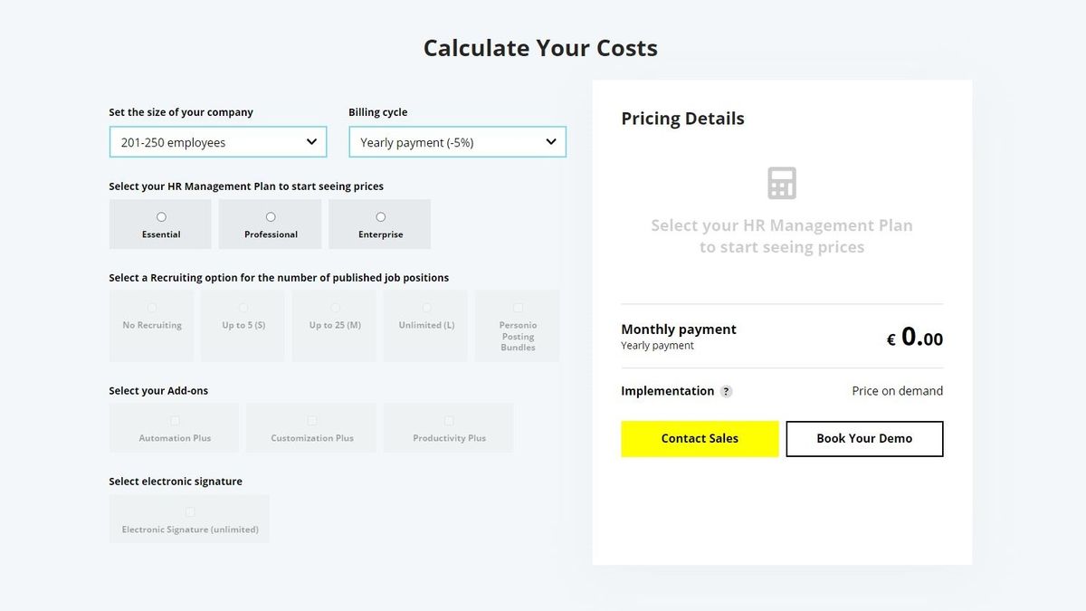
Task: Check Electronic Signature (unlimited) option
Action: (190, 512)
